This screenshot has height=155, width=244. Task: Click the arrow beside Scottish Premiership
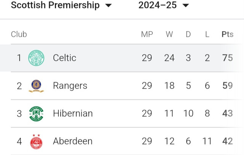click(x=108, y=5)
